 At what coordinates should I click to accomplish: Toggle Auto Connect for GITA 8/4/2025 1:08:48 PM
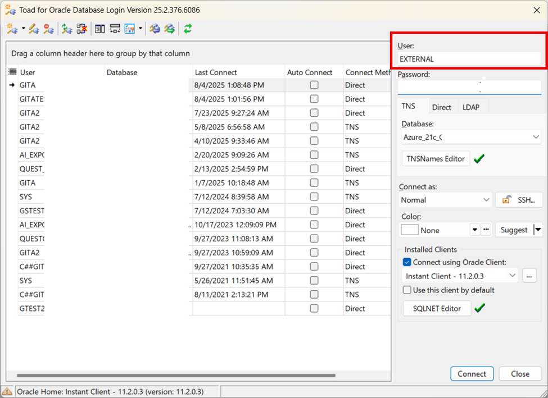(x=314, y=85)
